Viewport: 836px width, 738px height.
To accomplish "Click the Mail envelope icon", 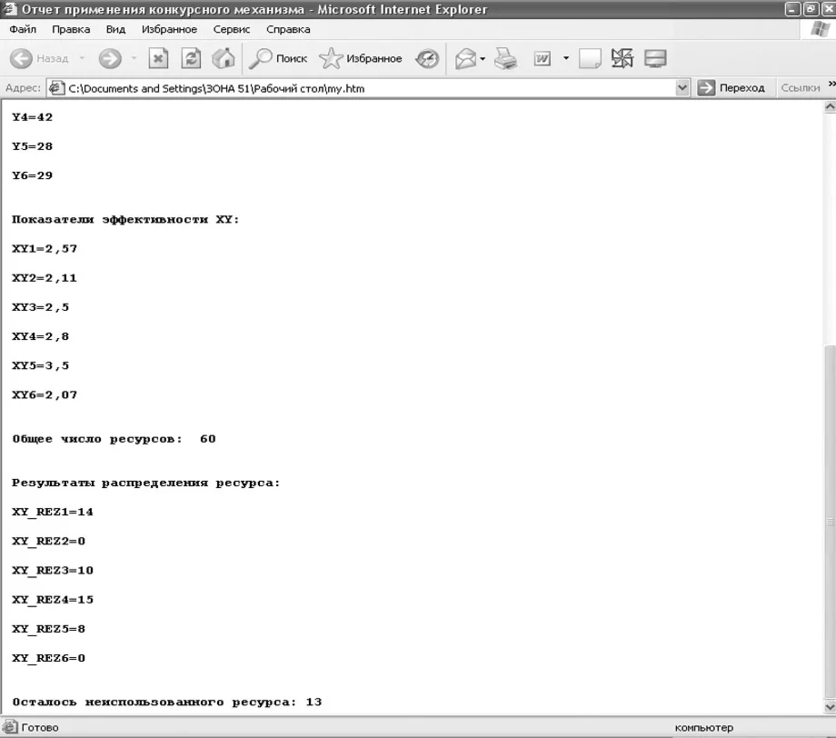I will point(465,58).
